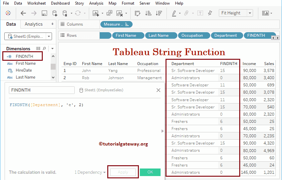Open the New Worksheet dropdown arrow

tap(102, 13)
